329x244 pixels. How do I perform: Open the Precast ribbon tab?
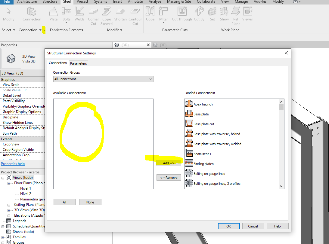[82, 2]
